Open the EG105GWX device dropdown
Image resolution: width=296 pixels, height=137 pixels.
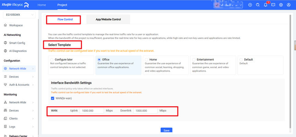pyautogui.click(x=19, y=15)
